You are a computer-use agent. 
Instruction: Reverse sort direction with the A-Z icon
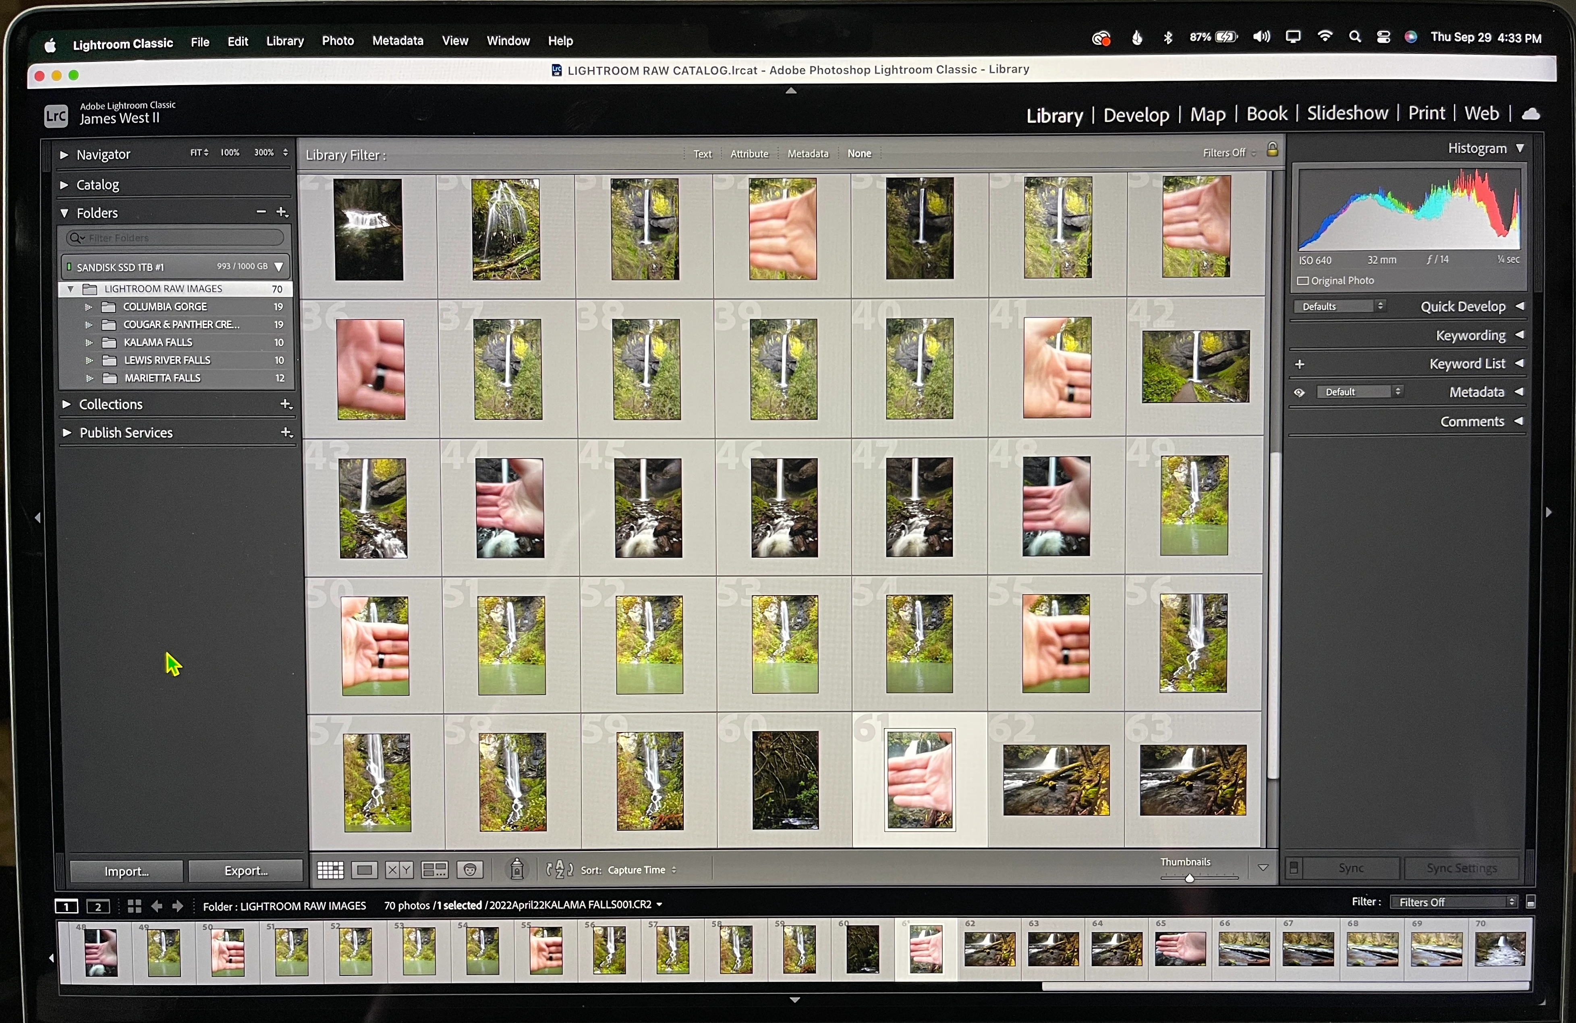[x=560, y=869]
